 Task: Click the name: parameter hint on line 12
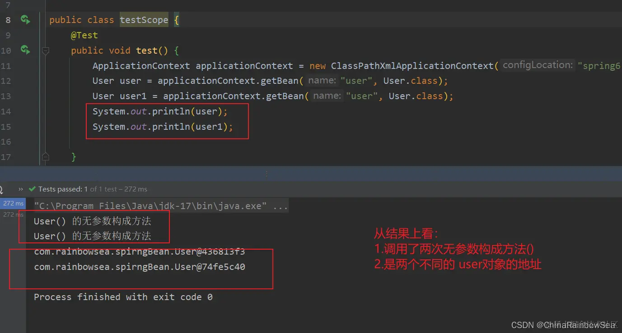322,81
